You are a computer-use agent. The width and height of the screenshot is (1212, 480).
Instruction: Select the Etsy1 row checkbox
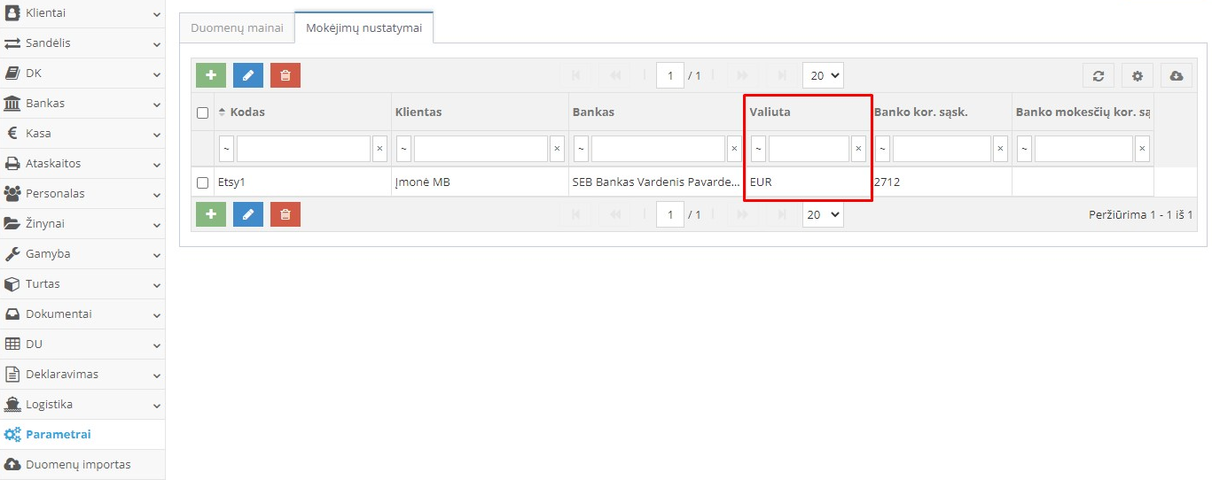click(x=202, y=183)
